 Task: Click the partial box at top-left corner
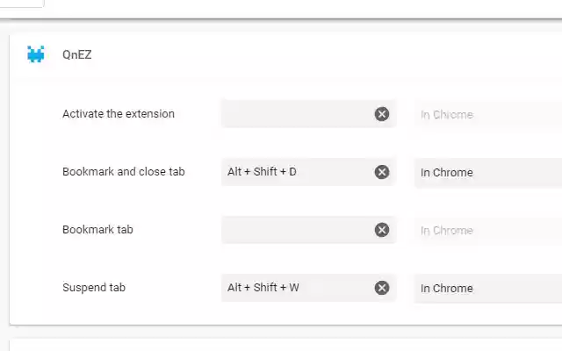[21, 3]
